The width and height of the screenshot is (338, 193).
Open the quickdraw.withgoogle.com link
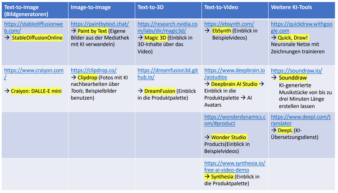(301, 28)
